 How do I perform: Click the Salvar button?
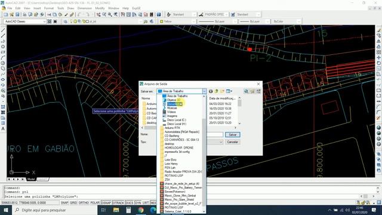point(233,134)
